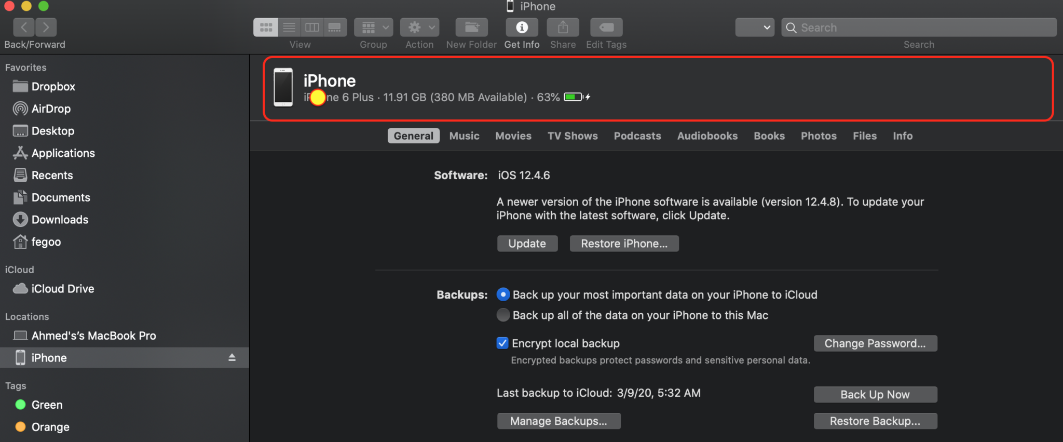
Task: Switch to the Photos tab
Action: point(819,136)
